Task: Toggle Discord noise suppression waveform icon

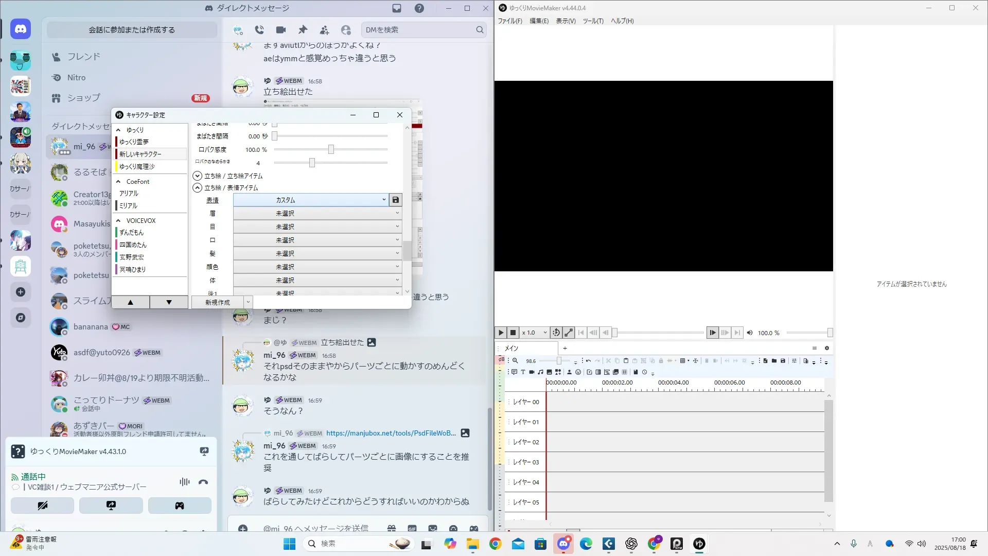Action: click(x=184, y=482)
